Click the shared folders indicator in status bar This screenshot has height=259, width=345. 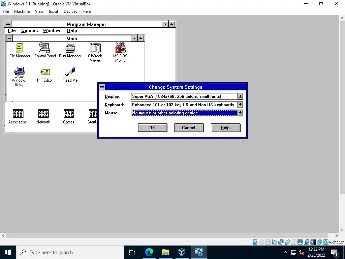pos(293,242)
